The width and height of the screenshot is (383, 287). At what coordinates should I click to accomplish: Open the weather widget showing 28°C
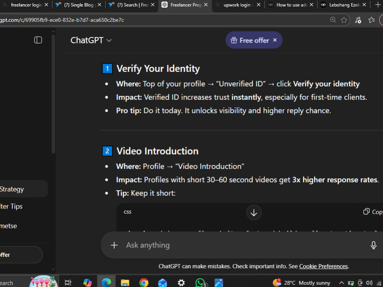pyautogui.click(x=301, y=283)
